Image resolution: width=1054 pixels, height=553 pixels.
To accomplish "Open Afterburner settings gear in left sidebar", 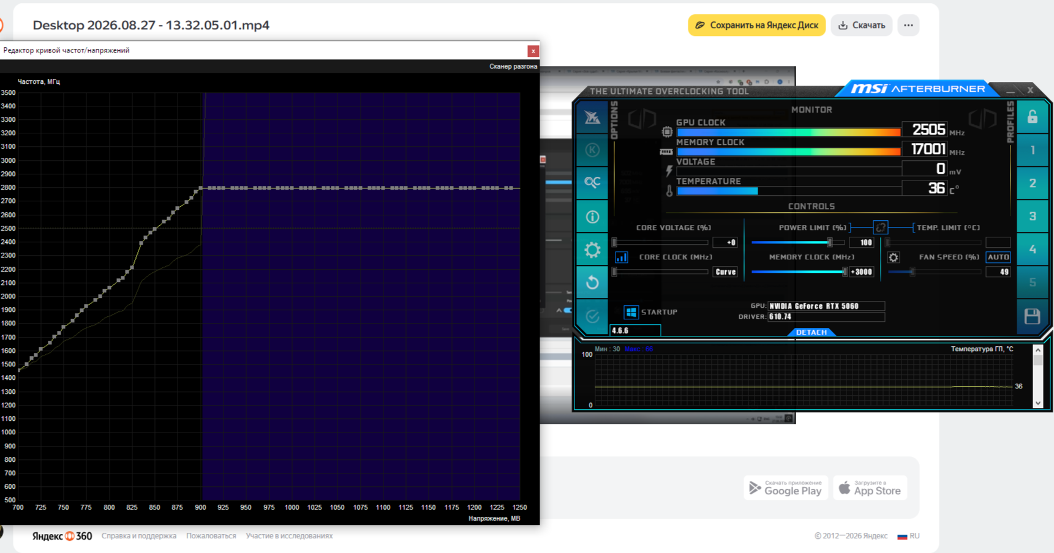I will click(592, 250).
